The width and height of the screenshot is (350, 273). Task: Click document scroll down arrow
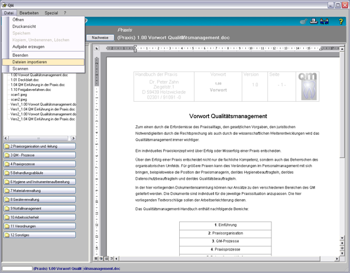pos(342,238)
